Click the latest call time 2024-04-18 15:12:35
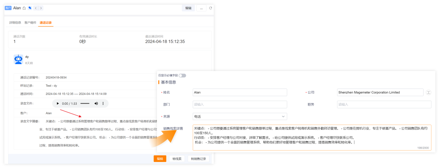 click(165, 42)
